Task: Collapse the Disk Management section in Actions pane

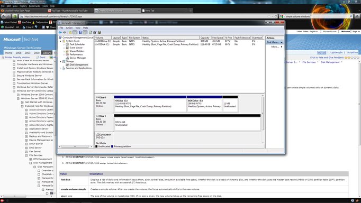Action: click(x=282, y=42)
